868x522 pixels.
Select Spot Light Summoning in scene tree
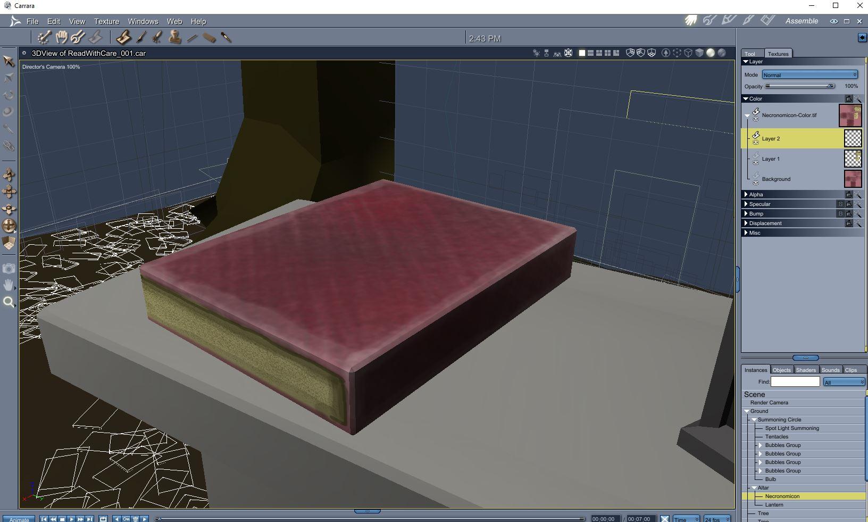tap(792, 428)
